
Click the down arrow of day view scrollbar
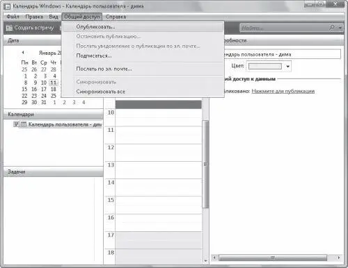click(x=205, y=261)
